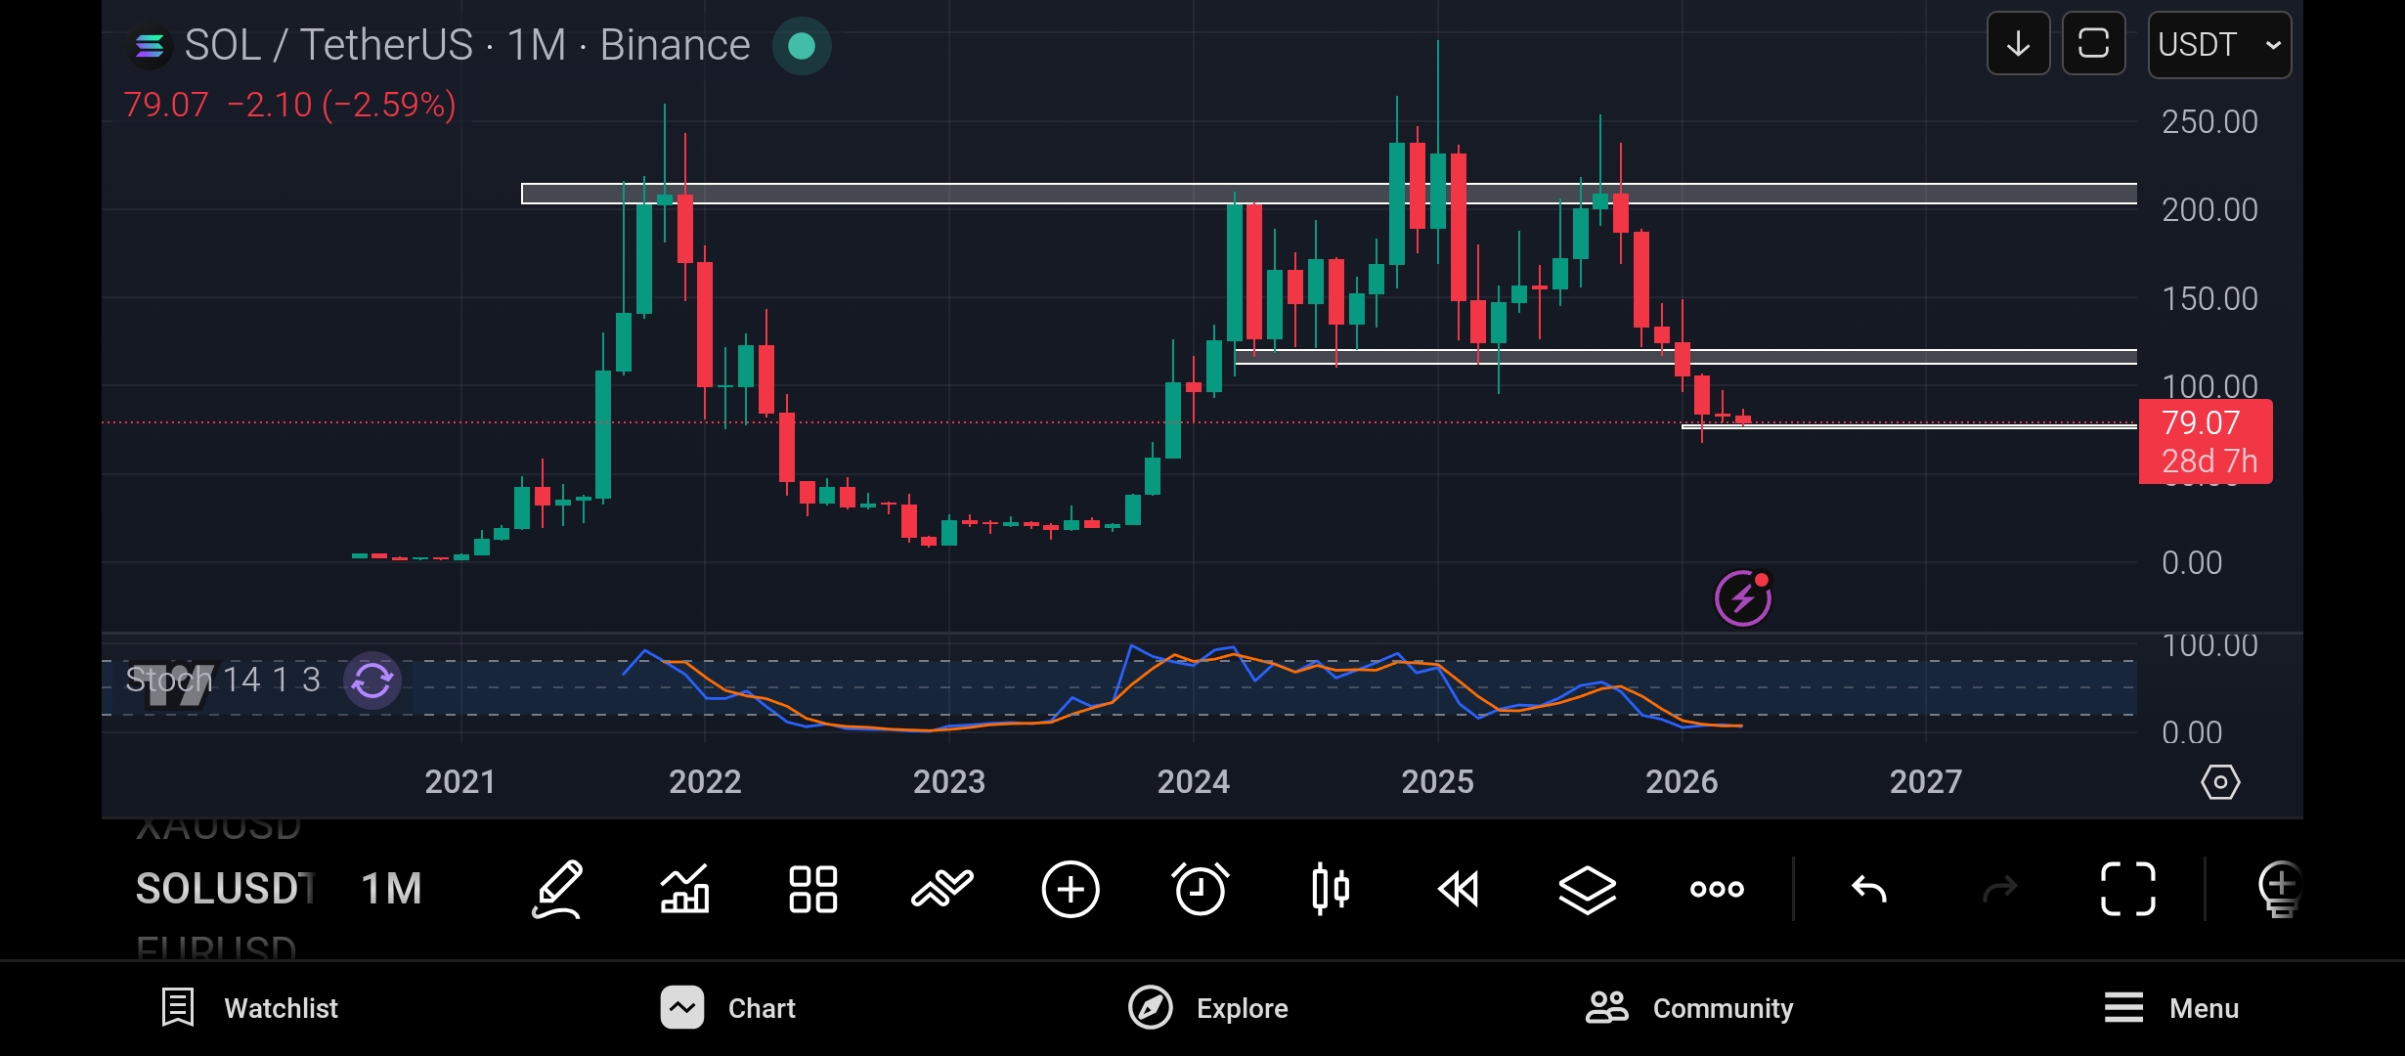Enter fullscreen with the corner-brackets icon
Image resolution: width=2405 pixels, height=1056 pixels.
[x=2128, y=889]
